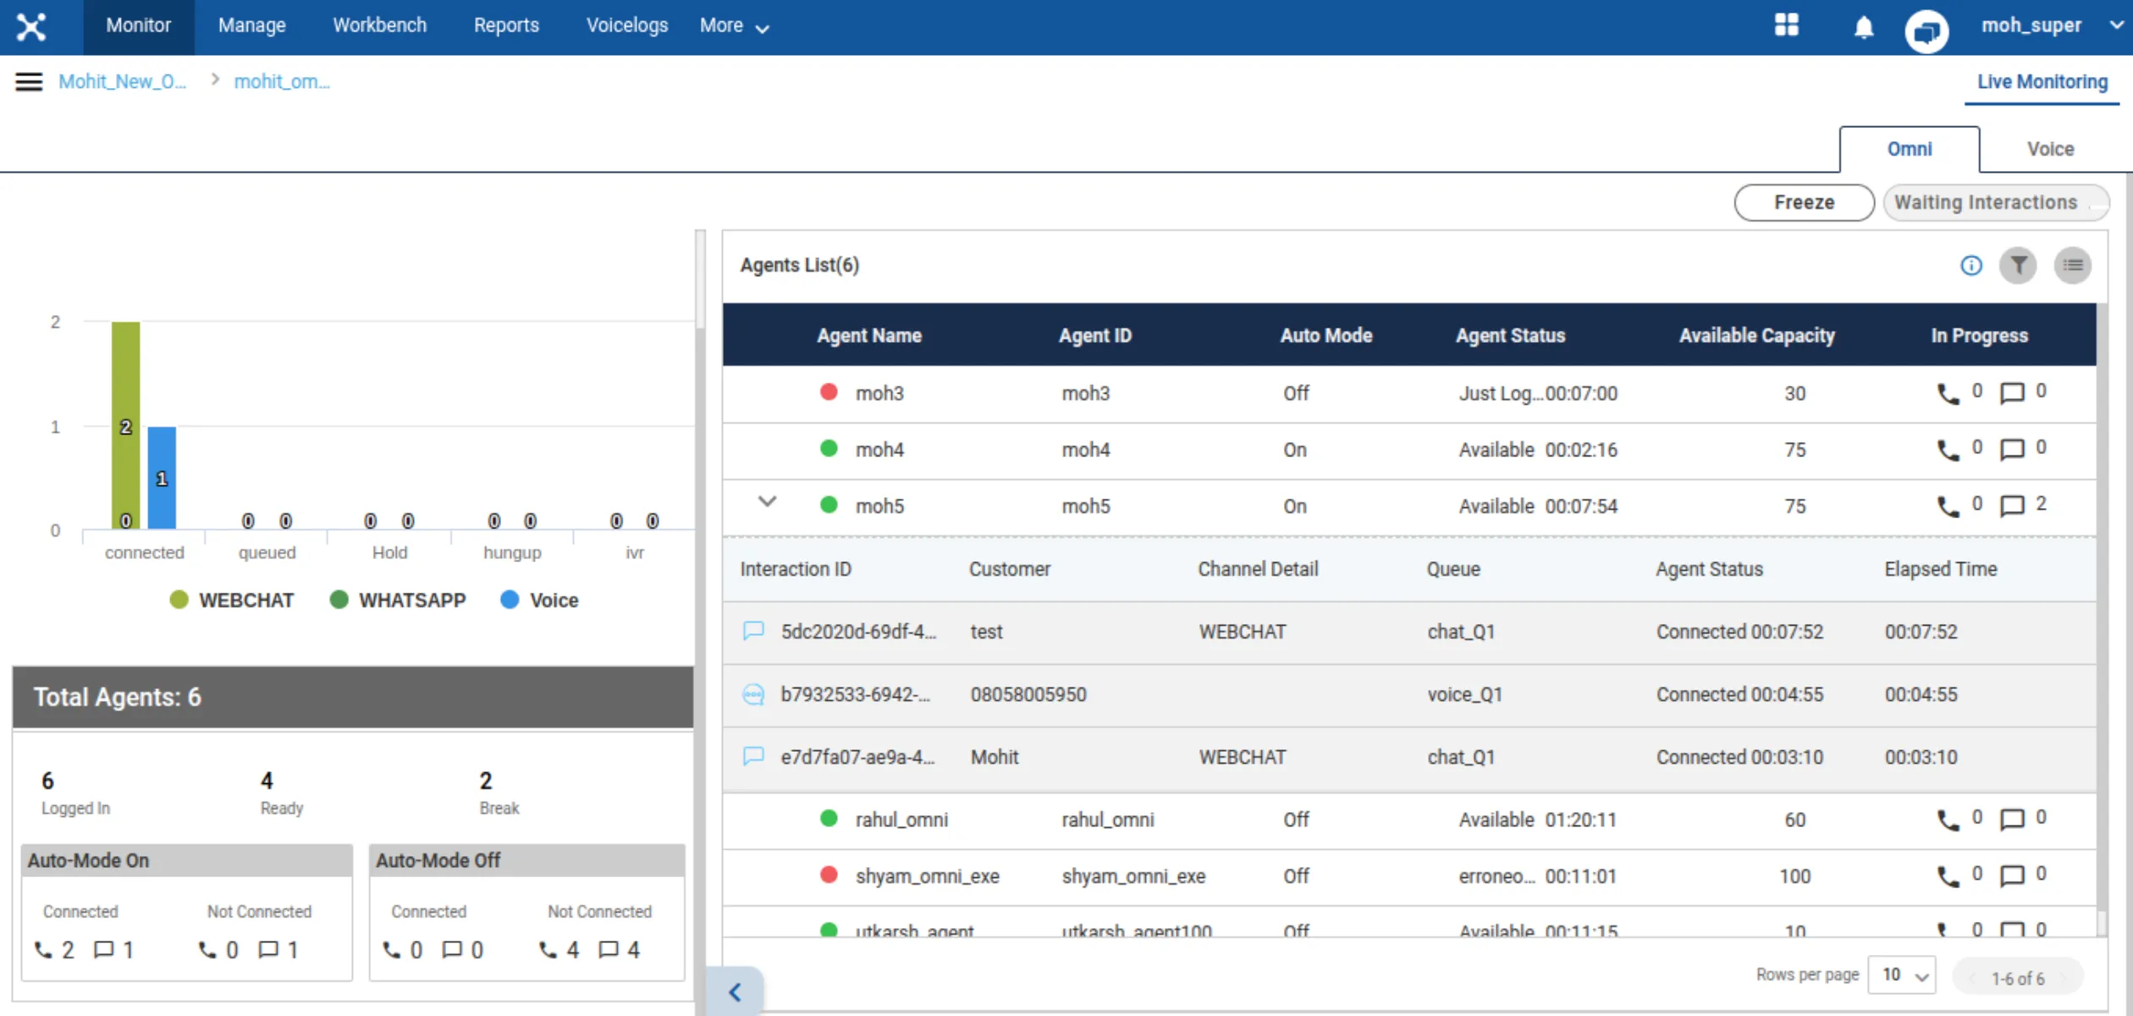
Task: Open the Workbench menu
Action: (380, 26)
